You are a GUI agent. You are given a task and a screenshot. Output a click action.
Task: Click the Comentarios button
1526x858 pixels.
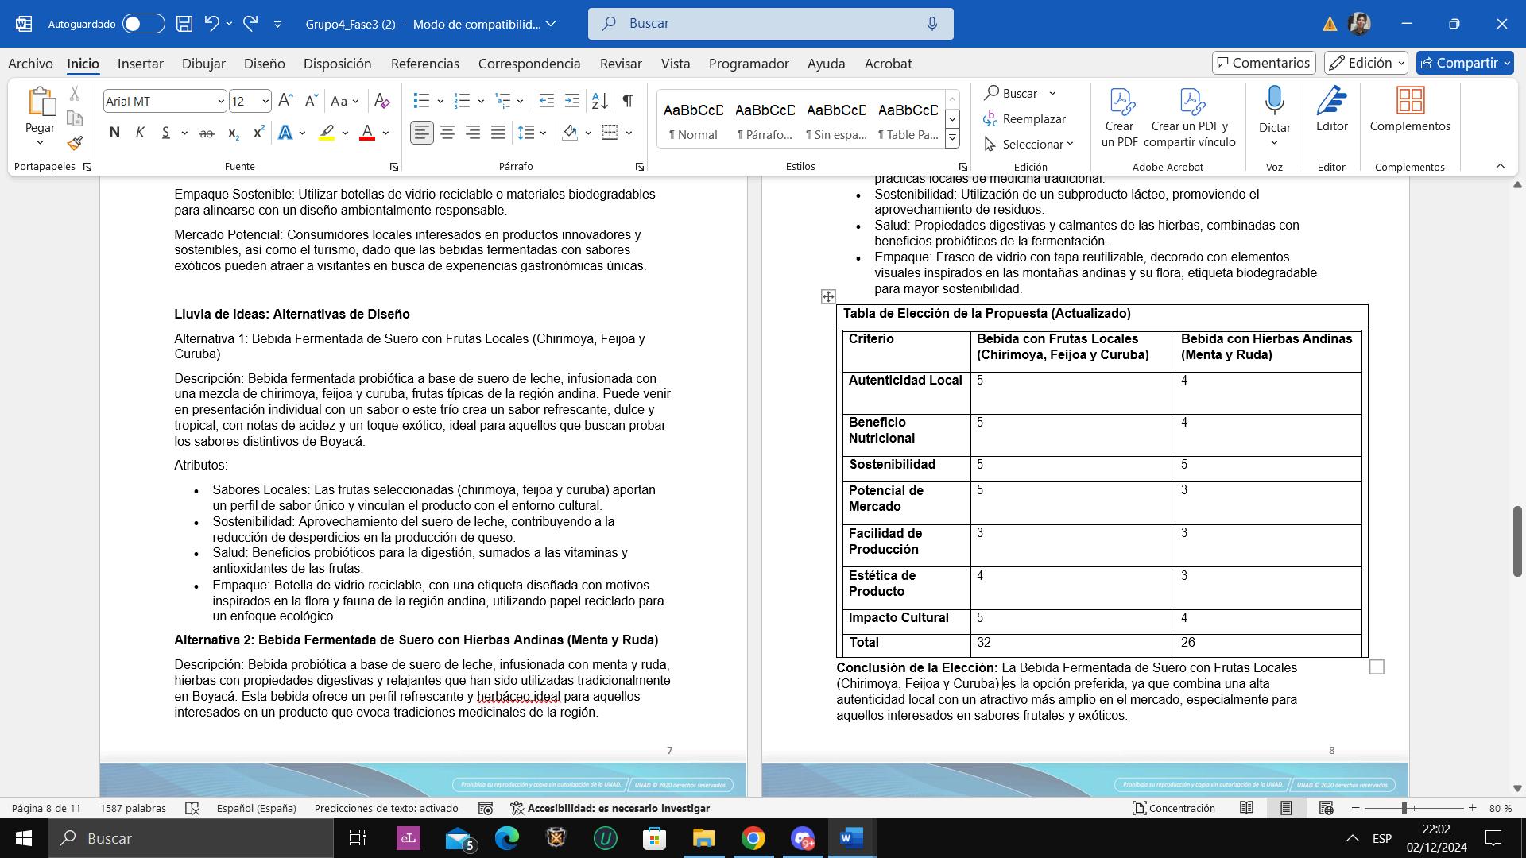tap(1264, 63)
